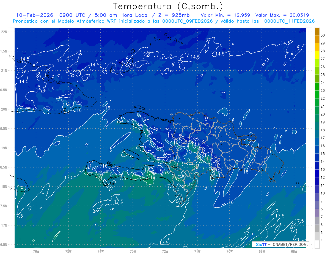Click the colorbar label "30"
Viewport: 330px width, 255px height.
pyautogui.click(x=323, y=35)
